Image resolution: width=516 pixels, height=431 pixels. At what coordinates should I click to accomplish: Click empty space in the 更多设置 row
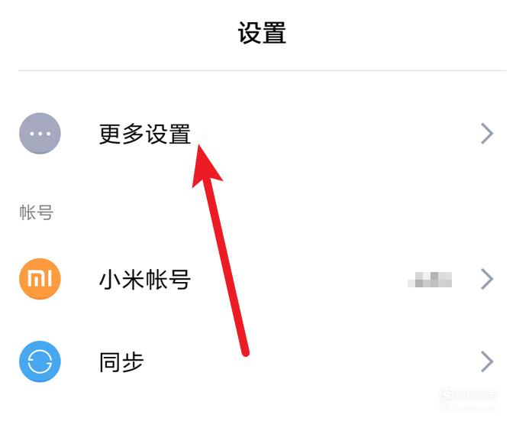click(329, 134)
